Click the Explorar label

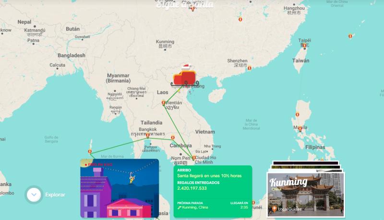(x=55, y=195)
